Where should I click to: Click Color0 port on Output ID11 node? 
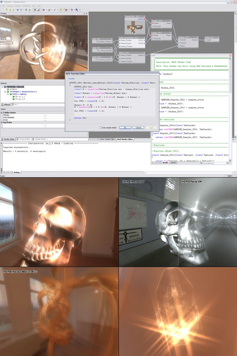[206, 40]
